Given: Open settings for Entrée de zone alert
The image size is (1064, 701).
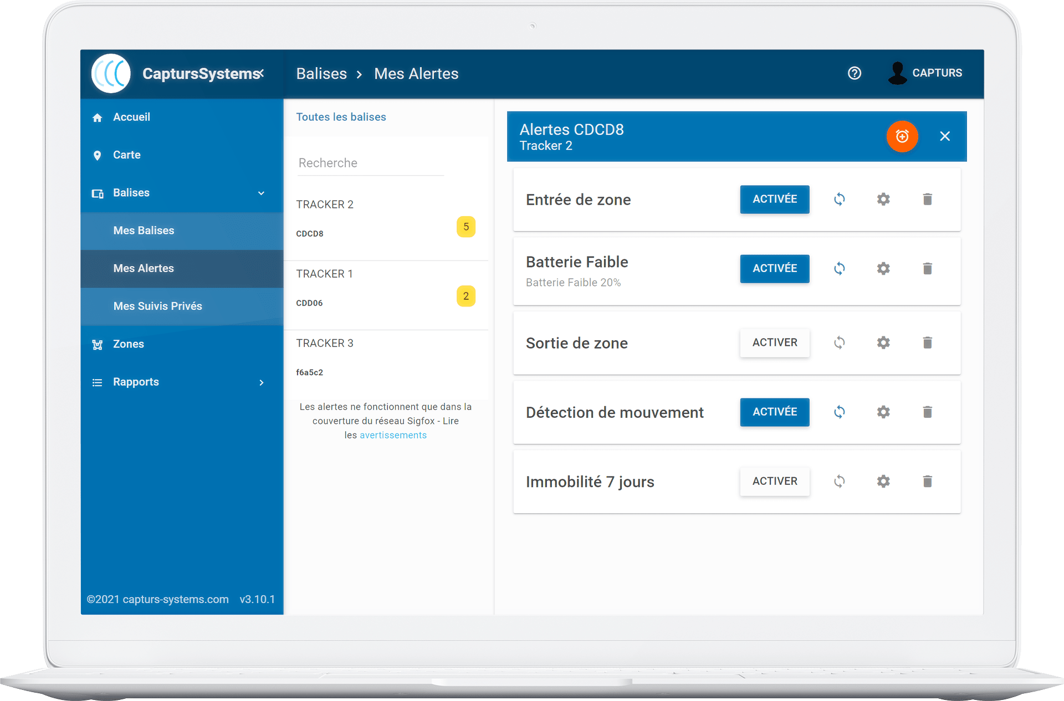Looking at the screenshot, I should (883, 199).
